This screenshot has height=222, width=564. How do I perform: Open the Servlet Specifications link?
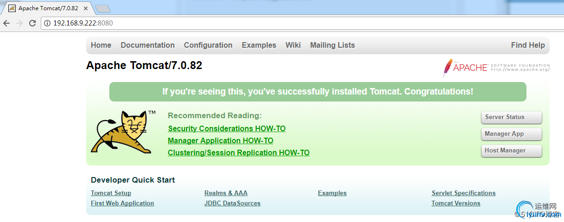[x=463, y=193]
